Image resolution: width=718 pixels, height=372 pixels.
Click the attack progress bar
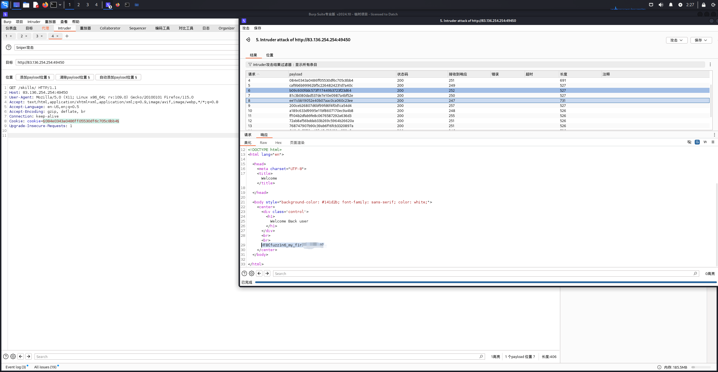(486, 282)
